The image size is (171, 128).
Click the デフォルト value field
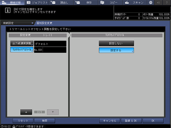tap(50, 44)
